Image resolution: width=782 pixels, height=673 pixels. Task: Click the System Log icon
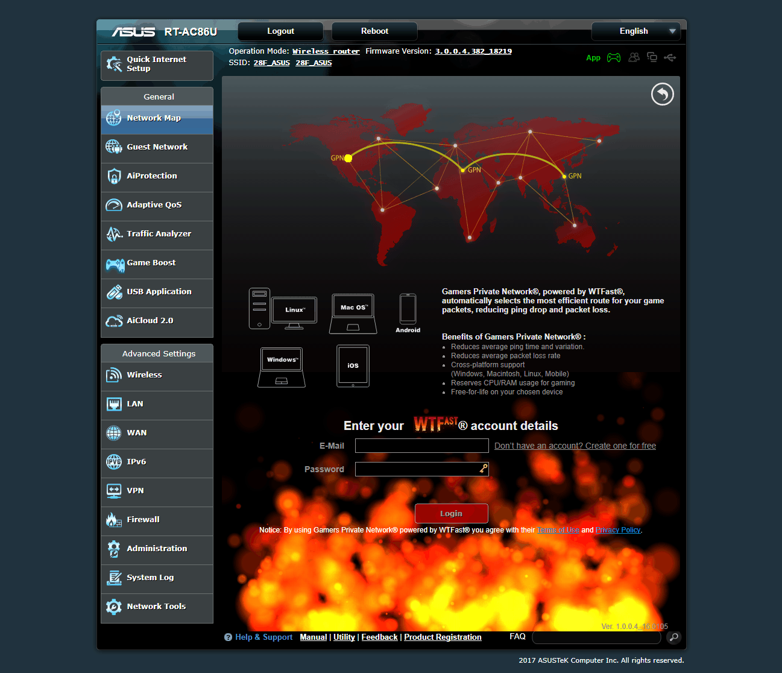point(114,578)
